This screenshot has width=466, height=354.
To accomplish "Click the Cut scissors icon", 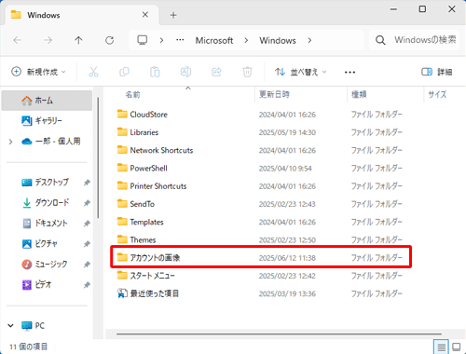I will point(93,72).
